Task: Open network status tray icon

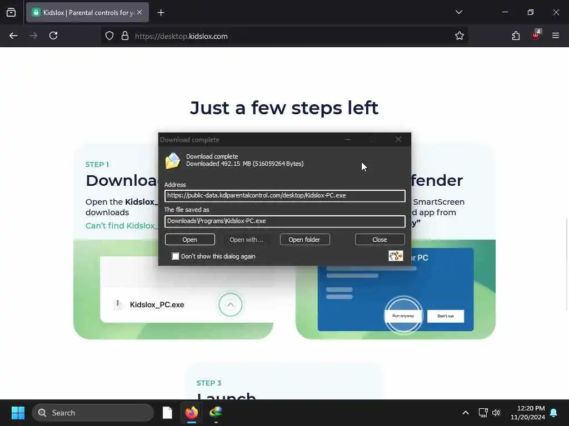Action: (483, 413)
